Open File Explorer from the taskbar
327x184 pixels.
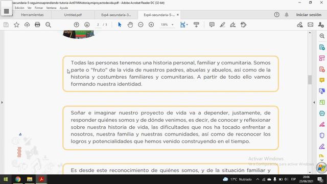click(x=30, y=179)
